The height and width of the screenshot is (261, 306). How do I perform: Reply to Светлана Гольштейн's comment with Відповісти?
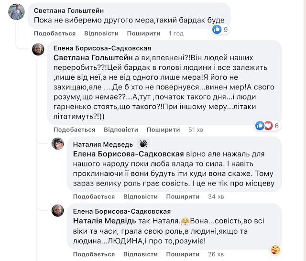[101, 33]
